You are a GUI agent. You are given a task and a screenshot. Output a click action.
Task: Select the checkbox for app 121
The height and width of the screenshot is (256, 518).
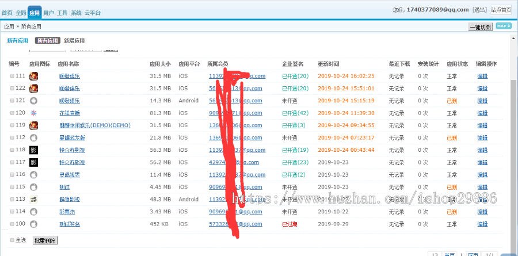point(12,101)
